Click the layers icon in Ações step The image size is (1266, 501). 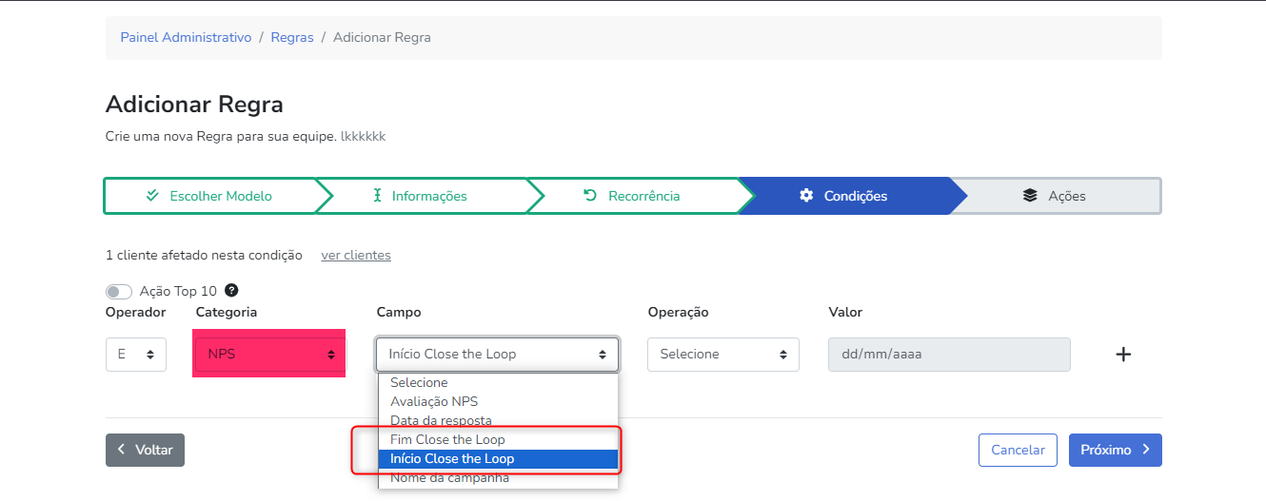(x=1030, y=196)
